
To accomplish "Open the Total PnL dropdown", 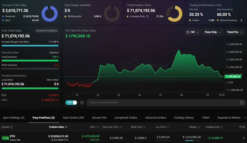I will (235, 32).
